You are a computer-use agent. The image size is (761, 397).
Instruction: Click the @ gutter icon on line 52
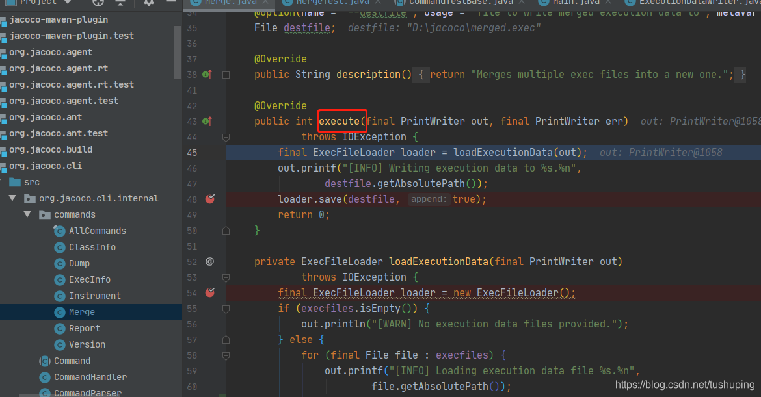(209, 262)
